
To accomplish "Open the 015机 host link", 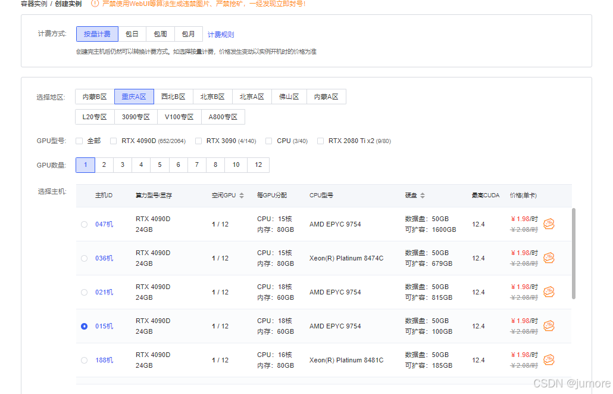I will coord(104,326).
